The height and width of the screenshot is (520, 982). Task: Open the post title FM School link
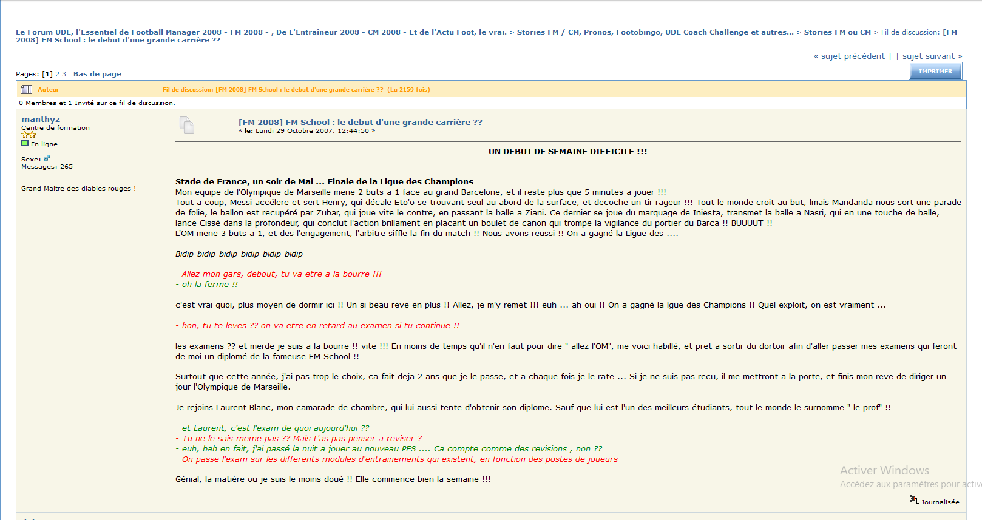tap(361, 122)
